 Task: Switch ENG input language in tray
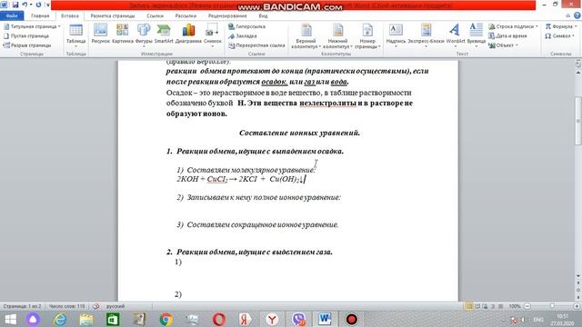[x=538, y=319]
